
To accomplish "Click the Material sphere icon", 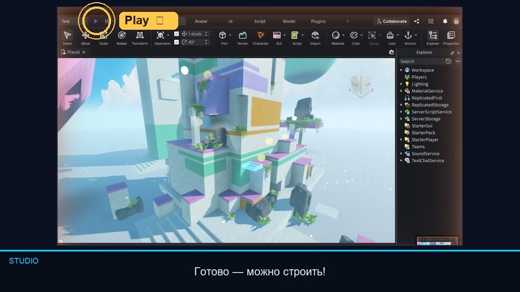I will [336, 35].
